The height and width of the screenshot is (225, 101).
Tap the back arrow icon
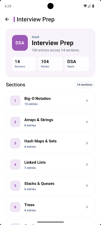tap(7, 19)
